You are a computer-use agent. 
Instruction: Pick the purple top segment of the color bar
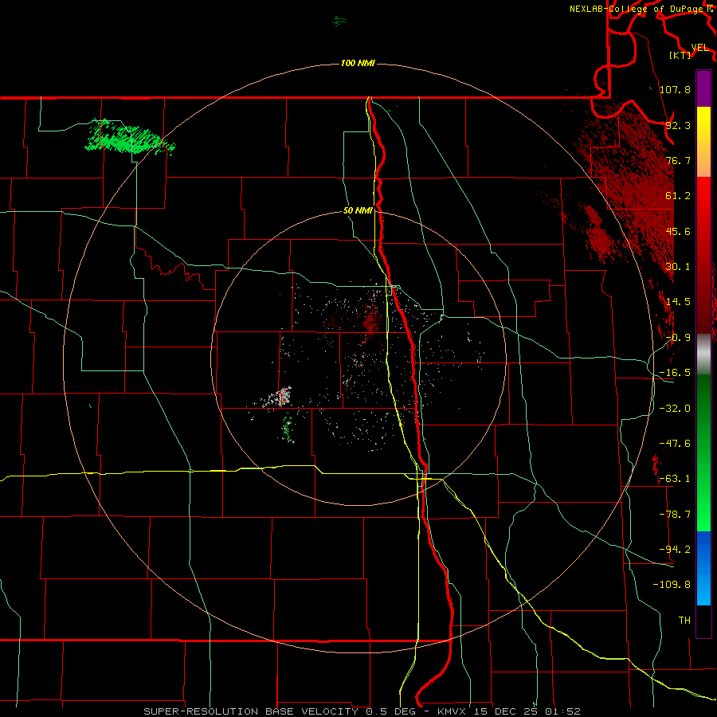click(703, 88)
